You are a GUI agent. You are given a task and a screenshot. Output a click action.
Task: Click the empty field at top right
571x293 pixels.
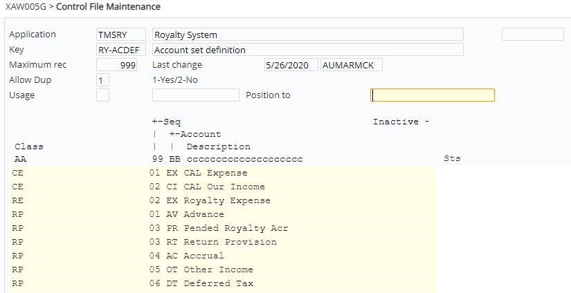click(532, 35)
